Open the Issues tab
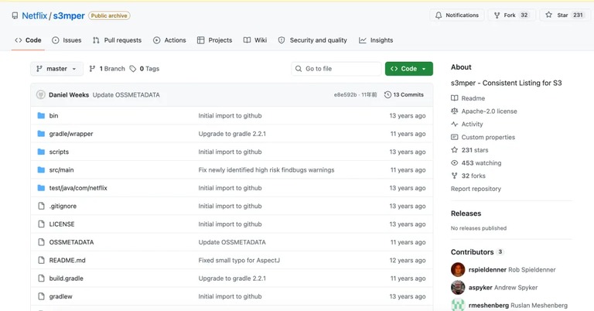Viewport: 594px width, 311px height. (67, 40)
